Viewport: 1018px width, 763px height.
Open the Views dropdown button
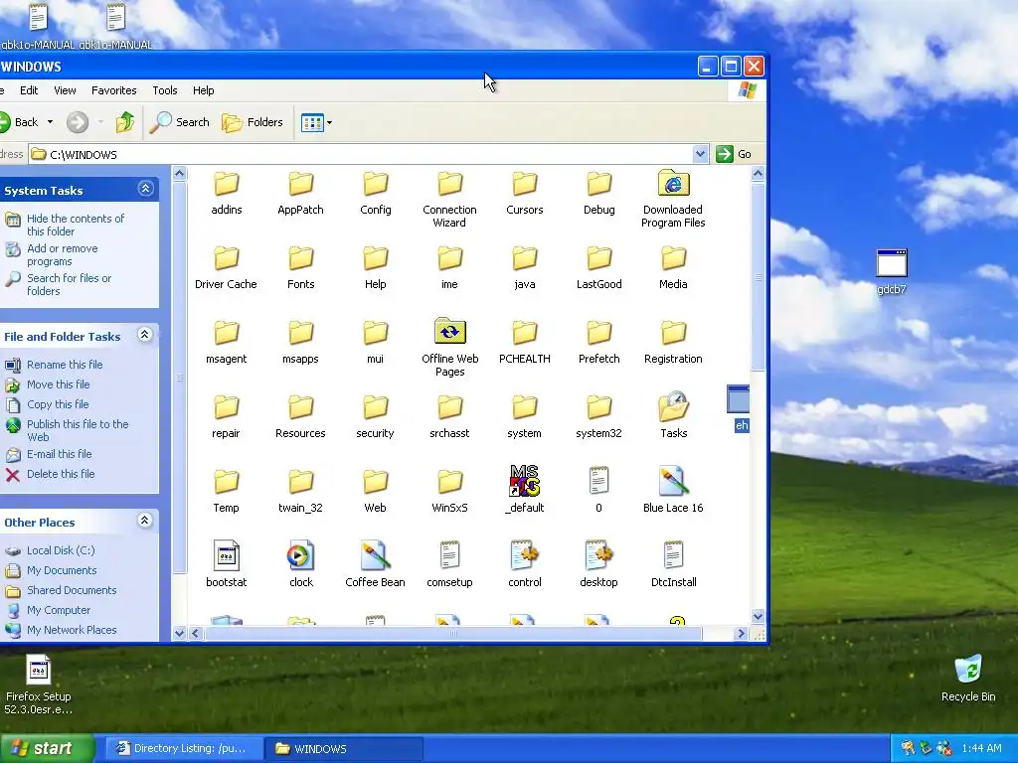coord(329,122)
